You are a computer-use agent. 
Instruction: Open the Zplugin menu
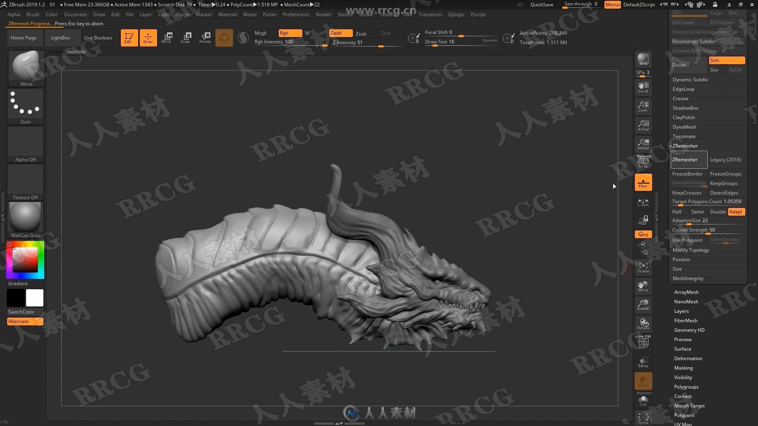pos(454,14)
